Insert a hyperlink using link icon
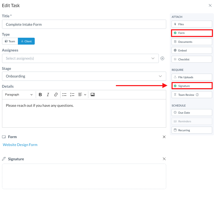The height and width of the screenshot is (198, 217). point(56,95)
